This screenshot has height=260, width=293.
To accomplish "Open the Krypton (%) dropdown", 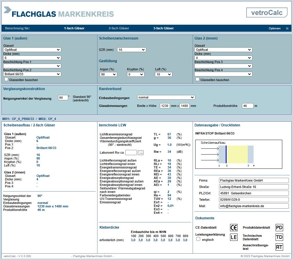I will tap(136, 74).
